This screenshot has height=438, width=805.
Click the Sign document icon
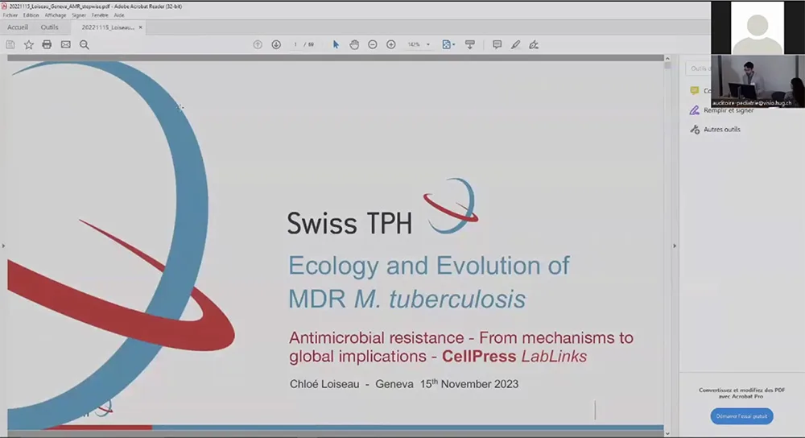[534, 44]
